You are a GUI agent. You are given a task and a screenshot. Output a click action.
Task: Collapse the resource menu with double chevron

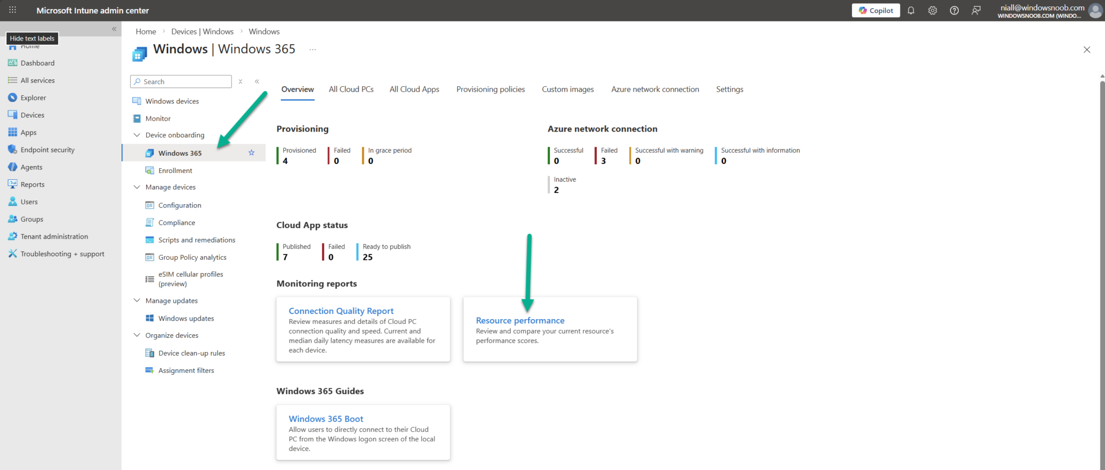coord(257,81)
